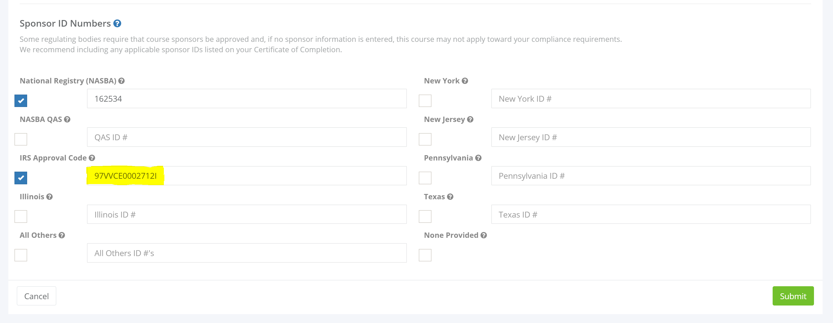Viewport: 833px width, 323px height.
Task: Show help for New Jersey
Action: (470, 119)
